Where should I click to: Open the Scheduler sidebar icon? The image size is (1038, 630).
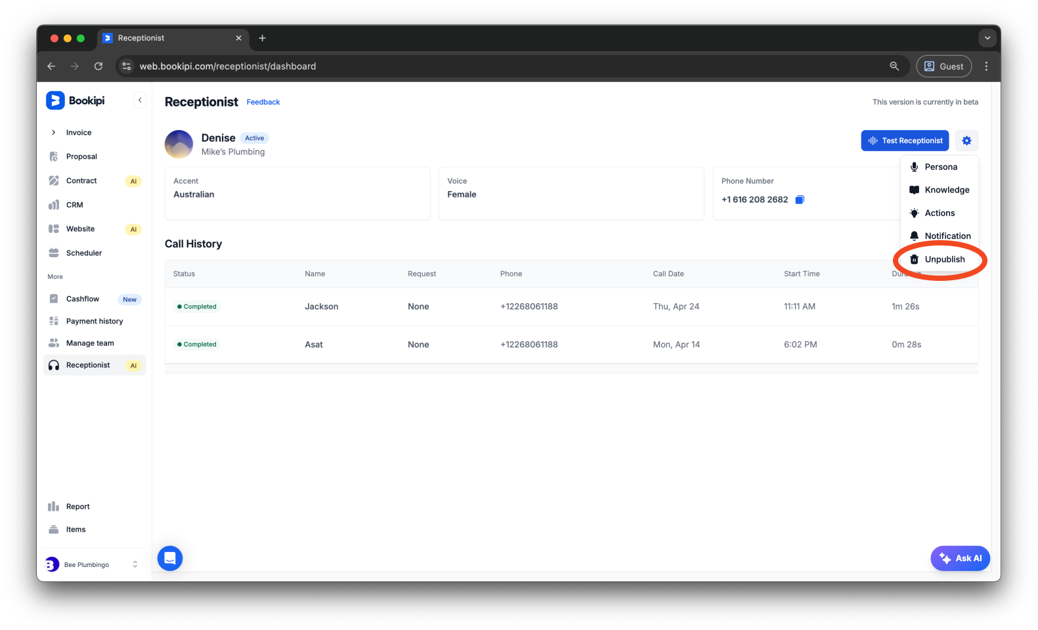coord(54,253)
